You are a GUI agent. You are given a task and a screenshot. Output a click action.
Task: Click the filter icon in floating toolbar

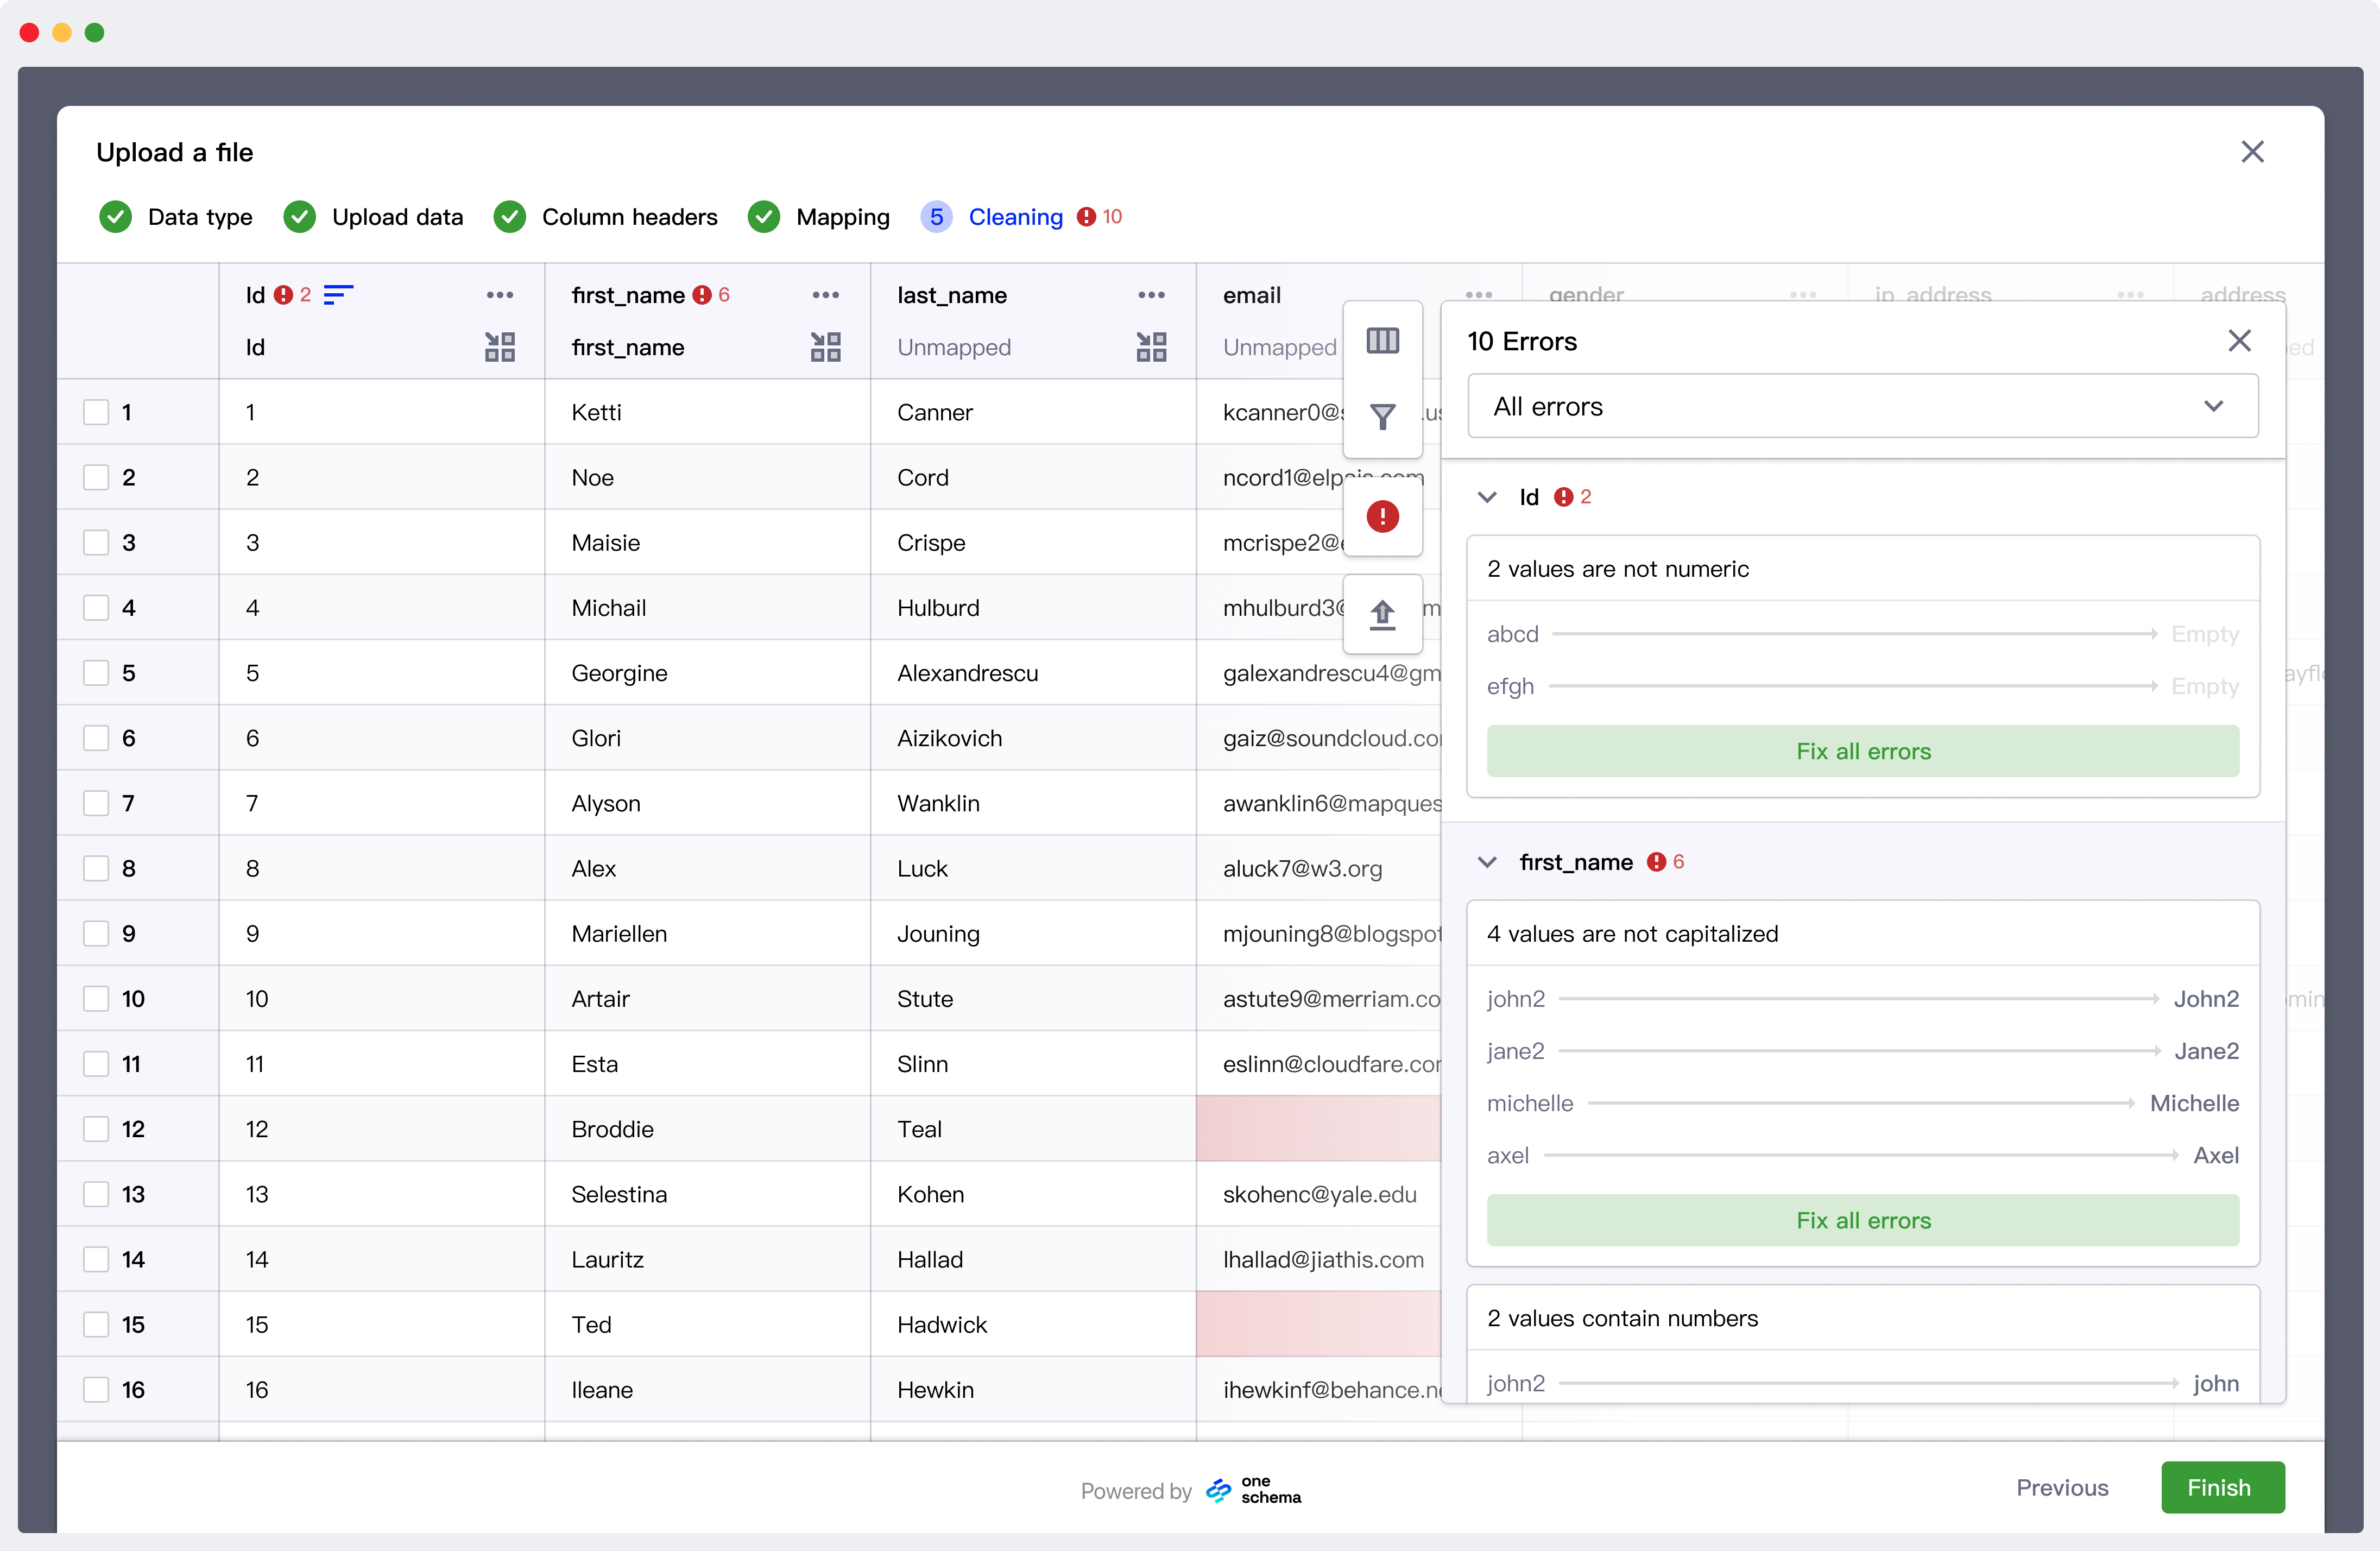(1383, 417)
